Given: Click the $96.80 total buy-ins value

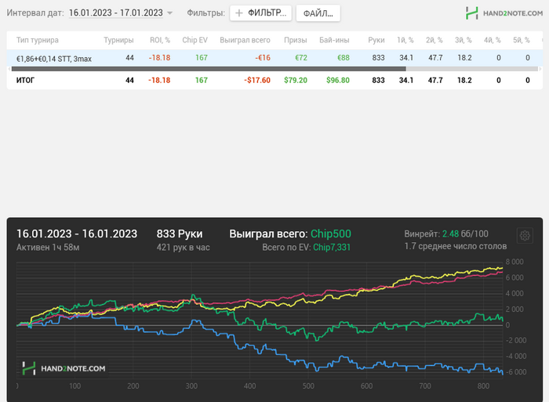Looking at the screenshot, I should [x=338, y=81].
